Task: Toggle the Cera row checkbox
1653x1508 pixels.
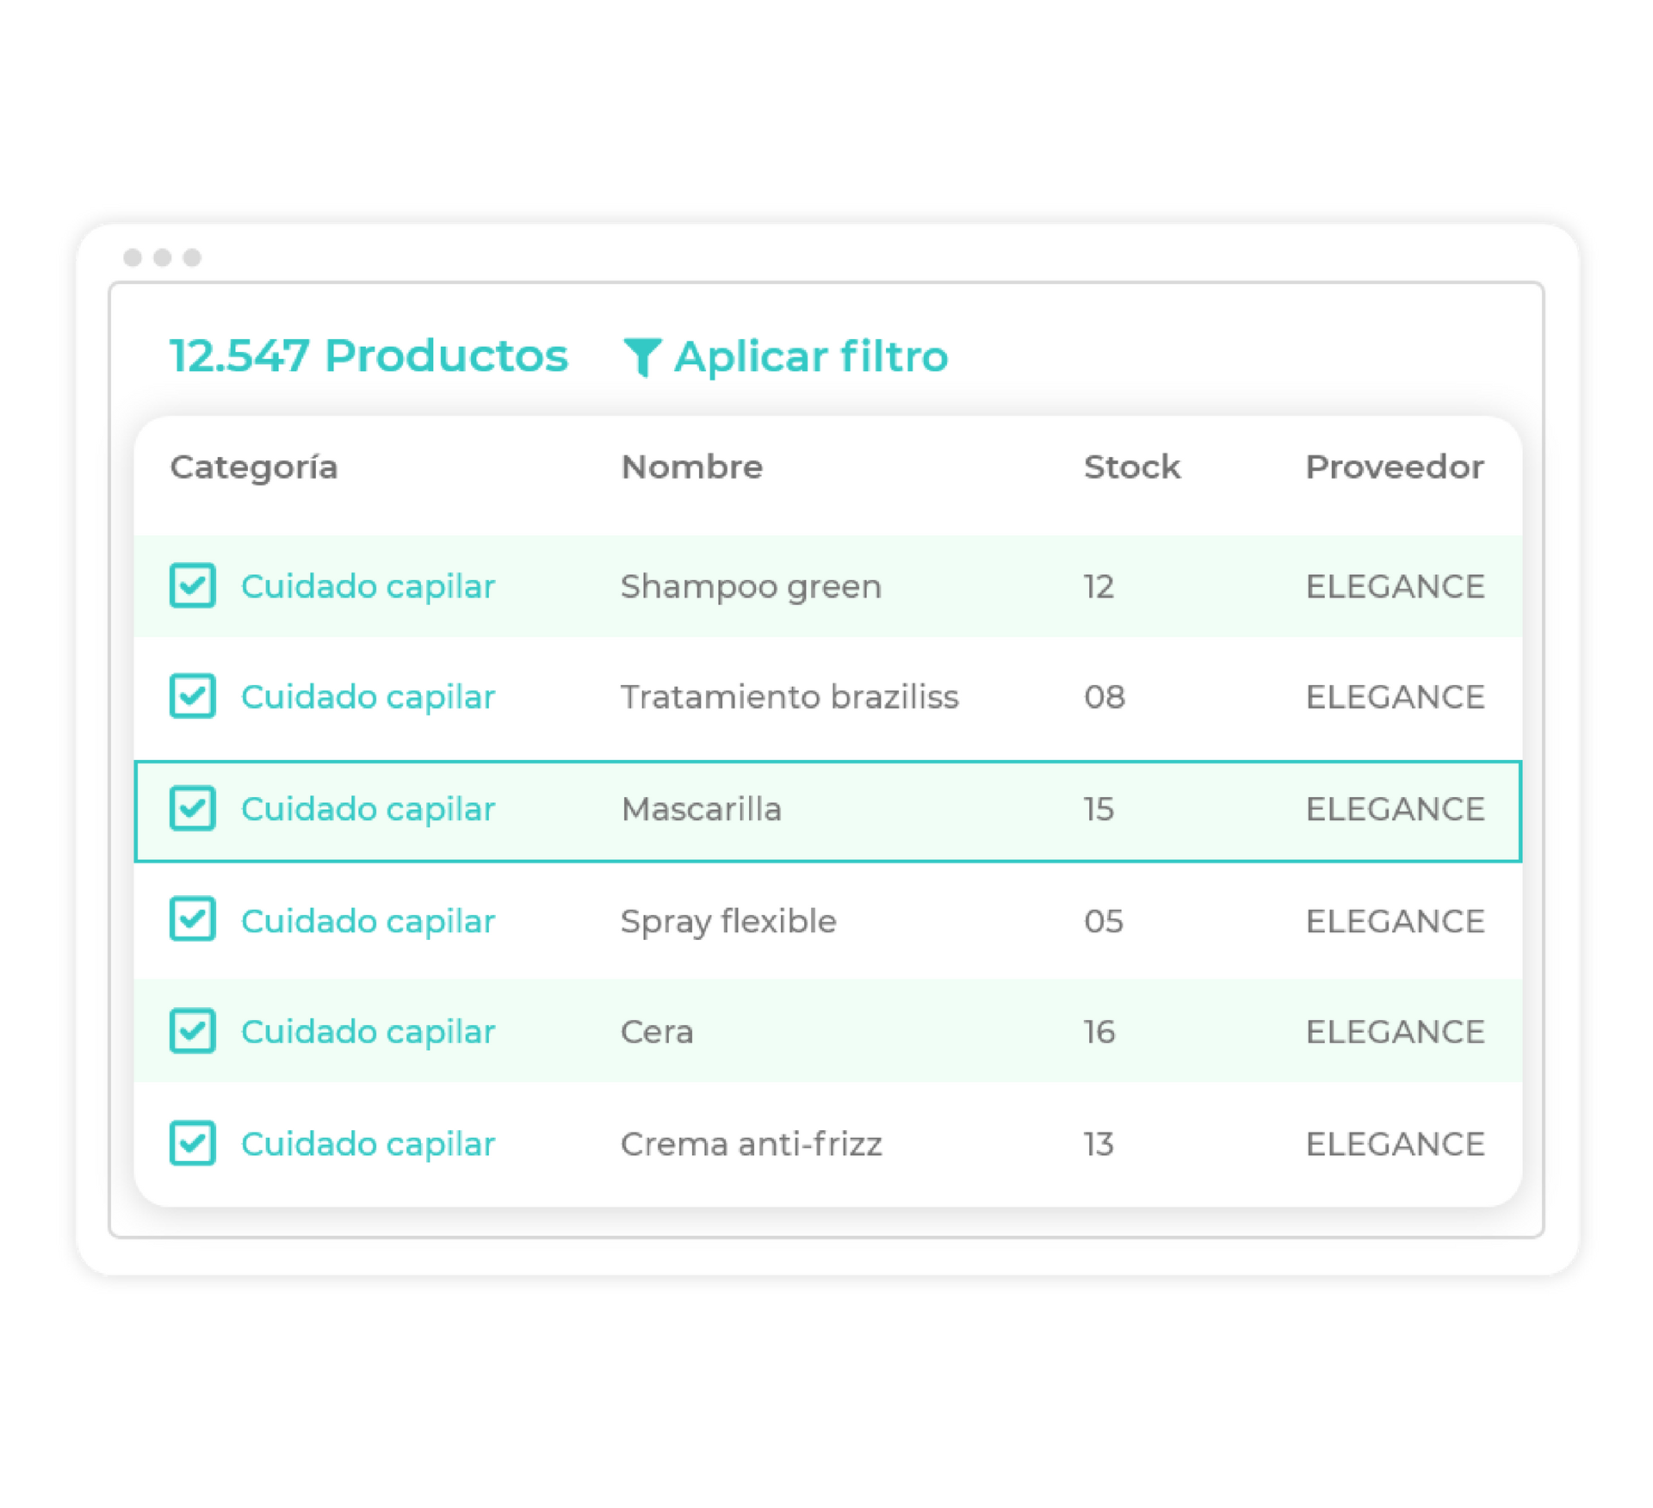Action: (192, 1030)
